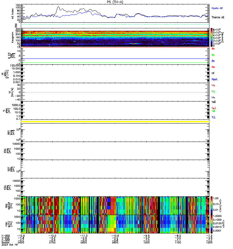Viewport: 233px width, 249px height.
Task: Click the "[counts]" color bar unit label
Action: [x=222, y=37]
